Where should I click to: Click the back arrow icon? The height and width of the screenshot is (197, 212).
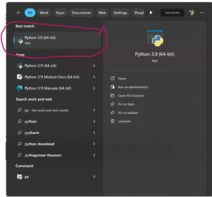19,13
